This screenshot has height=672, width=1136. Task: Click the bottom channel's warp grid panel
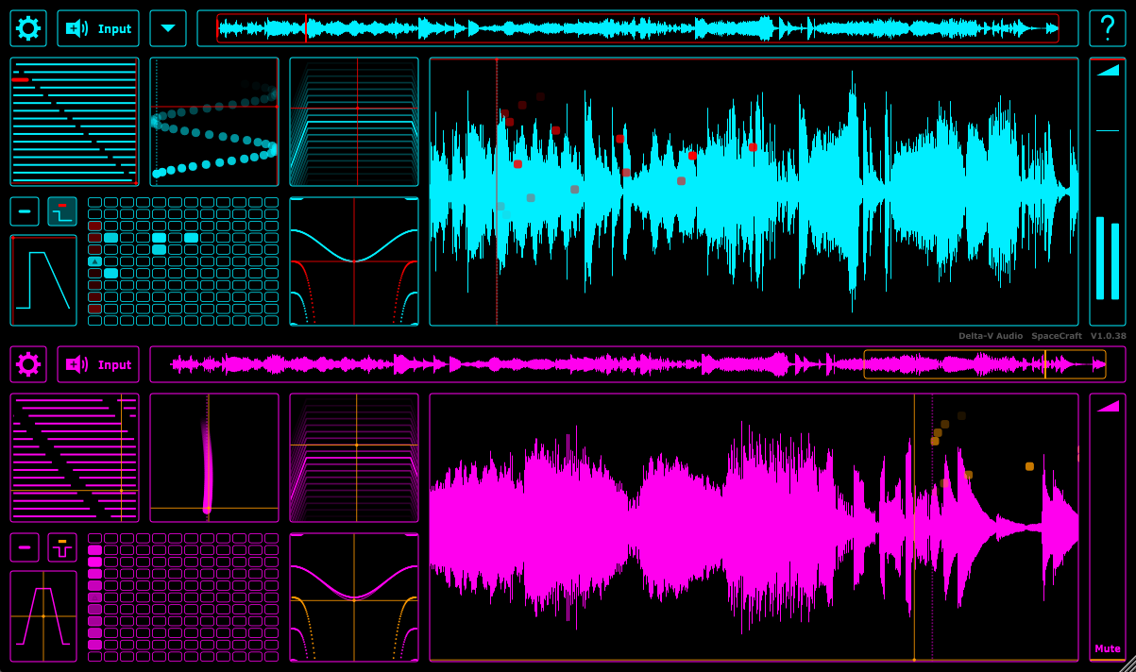[x=354, y=460]
